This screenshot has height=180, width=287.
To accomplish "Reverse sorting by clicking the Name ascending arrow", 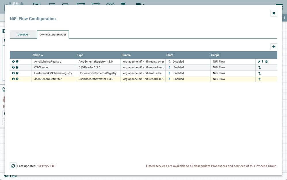I will coord(43,55).
